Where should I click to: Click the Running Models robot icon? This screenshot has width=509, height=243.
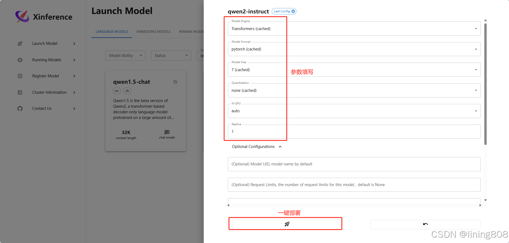[20, 60]
